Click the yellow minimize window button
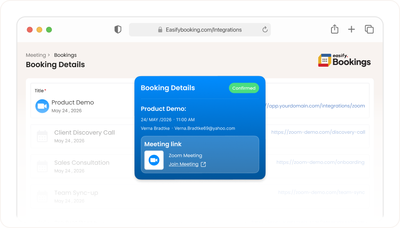The height and width of the screenshot is (228, 400). 39,30
